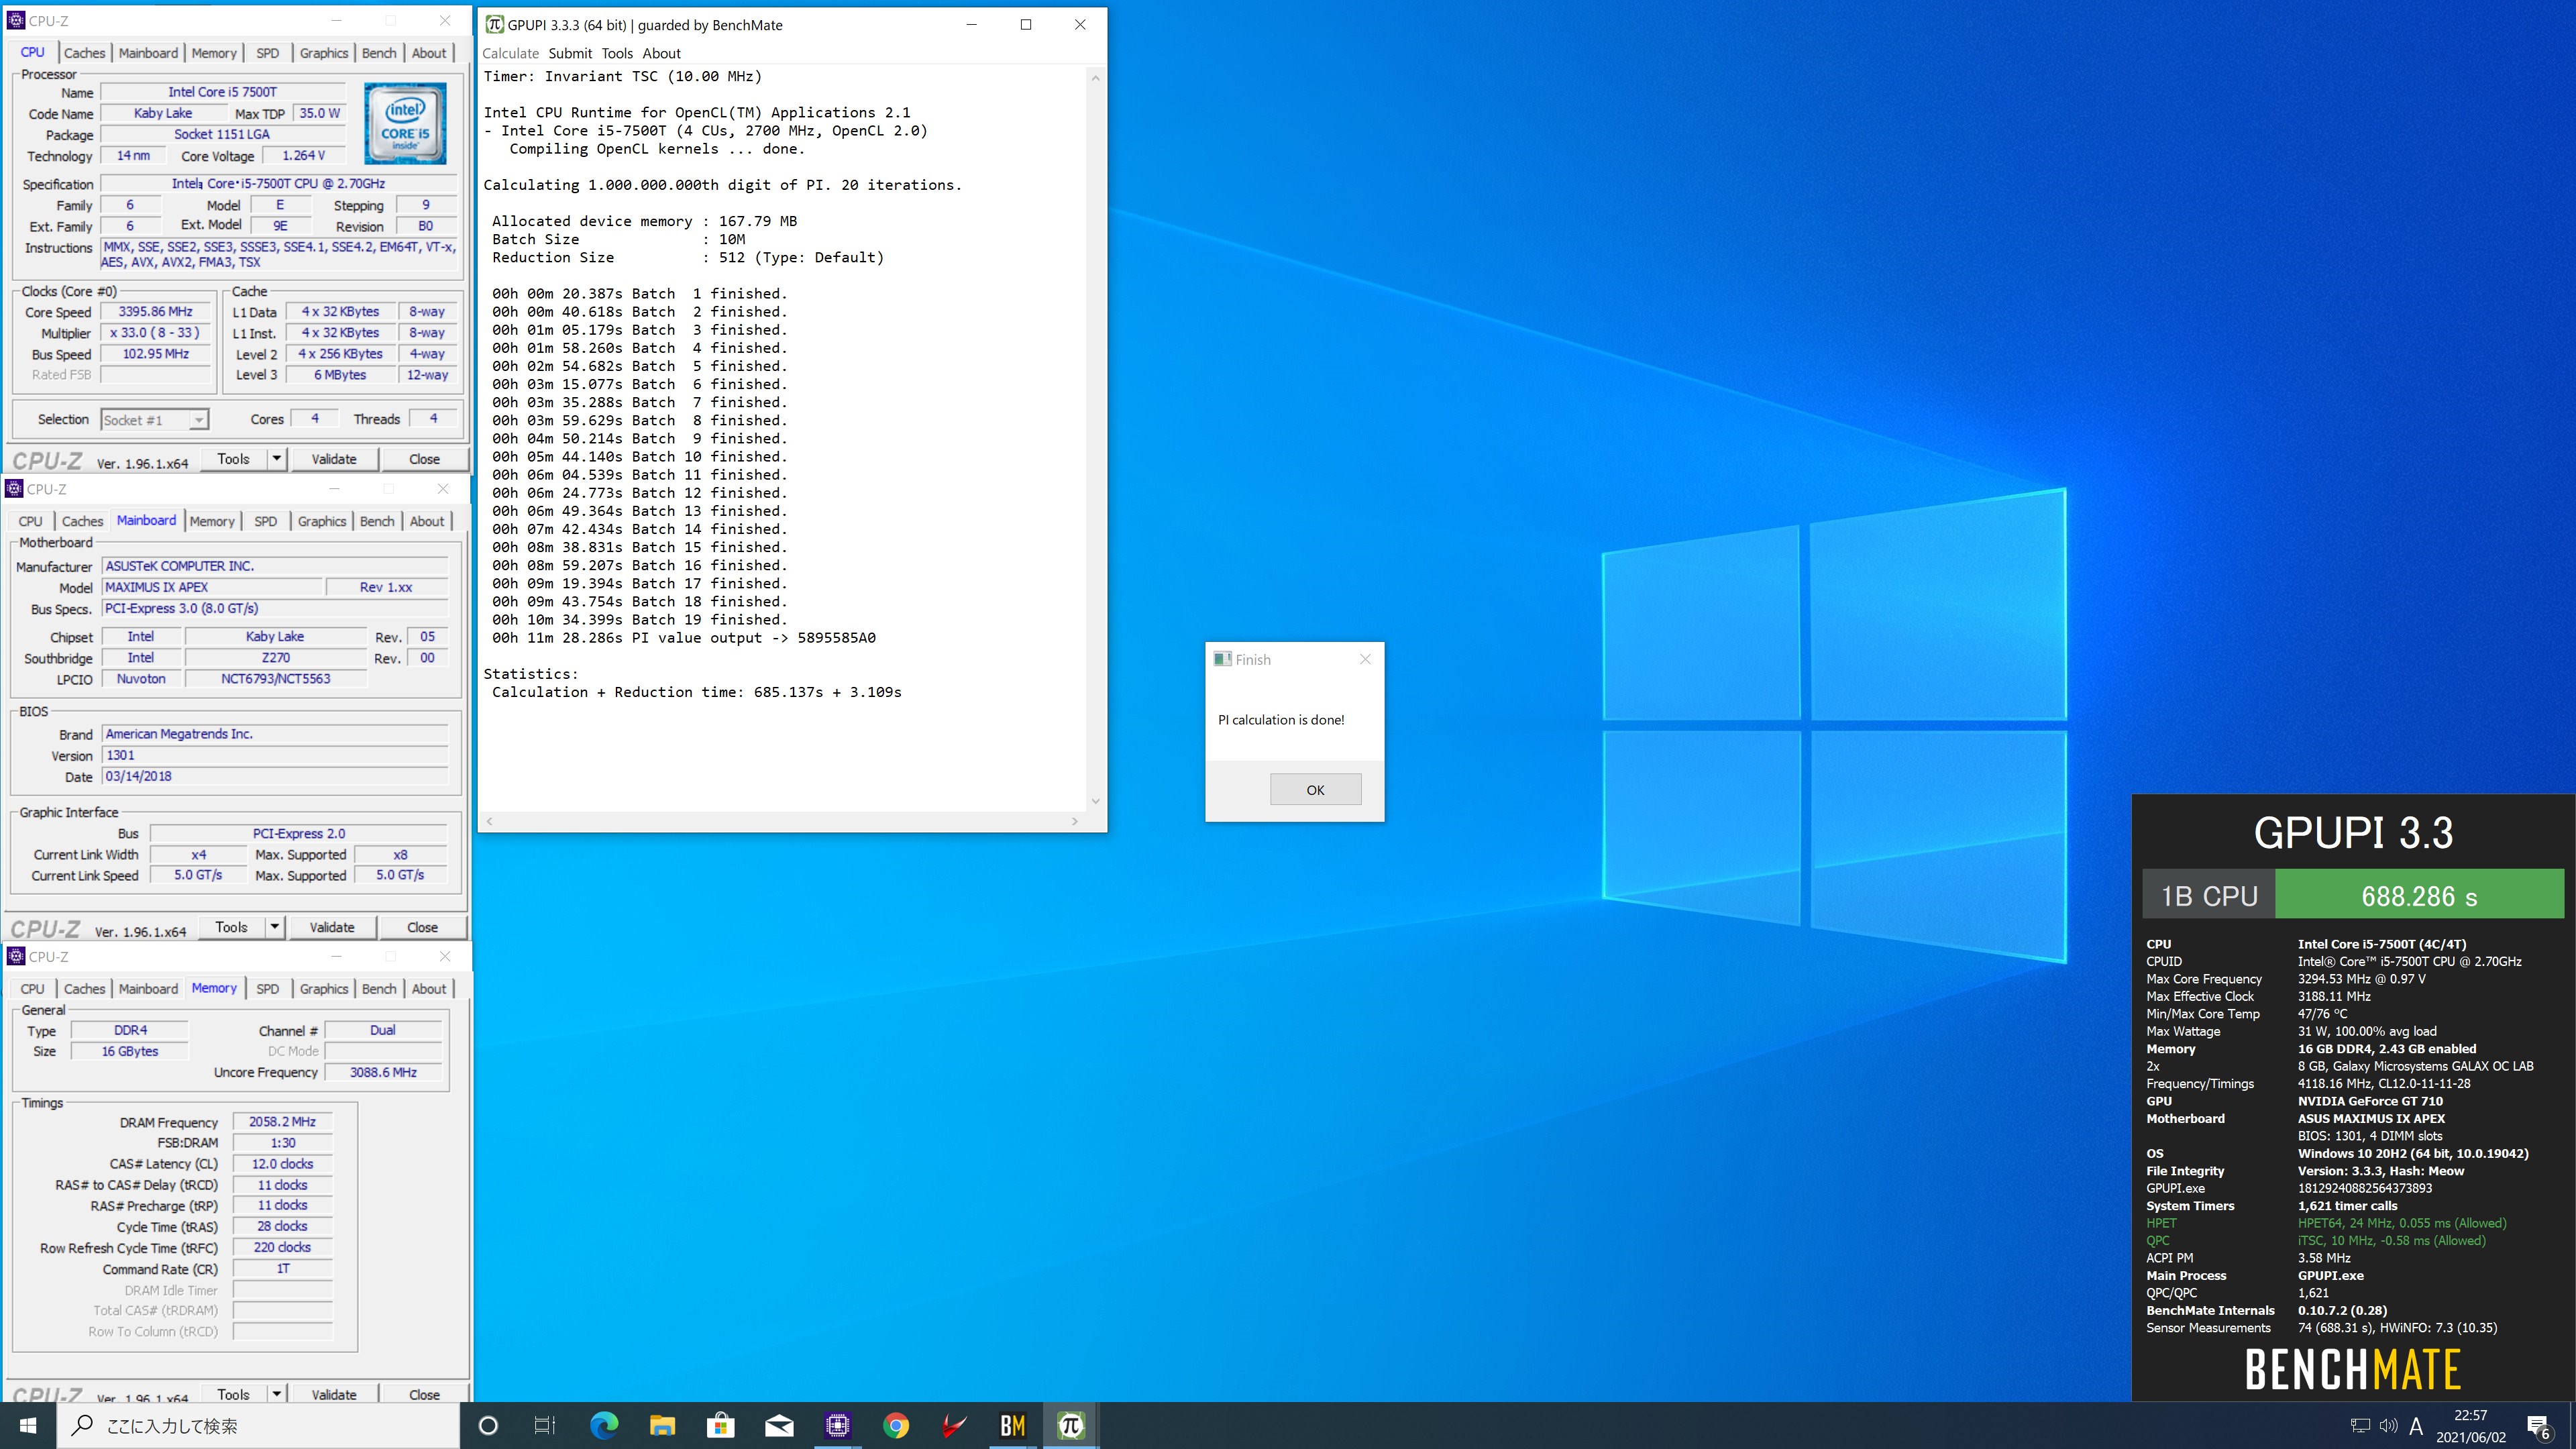Select Mainboard tab in top CPU-Z
Image resolution: width=2576 pixels, height=1449 pixels.
coord(148,53)
